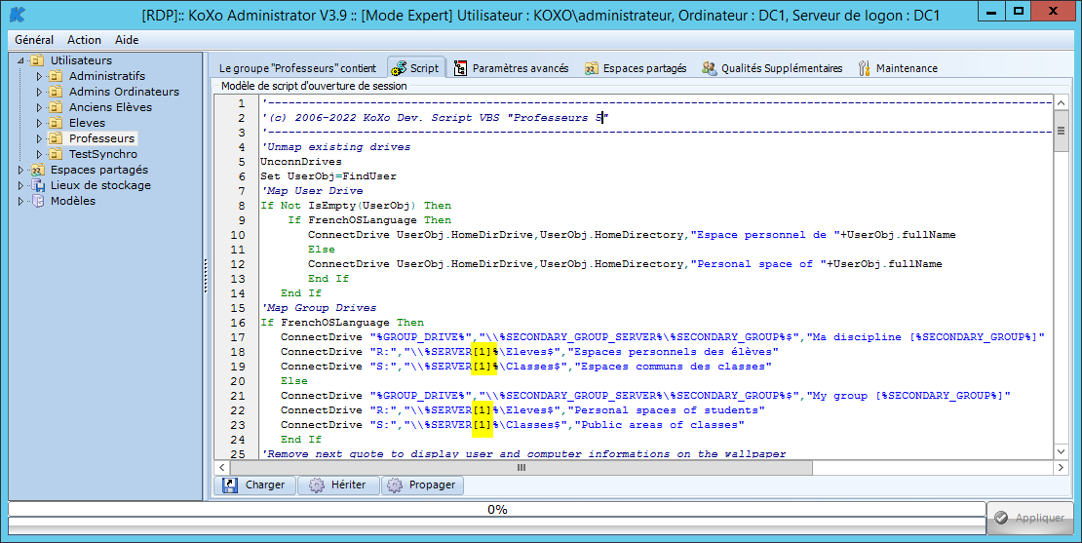The image size is (1082, 543).
Task: Open the Paramètres avancés tab
Action: click(512, 68)
